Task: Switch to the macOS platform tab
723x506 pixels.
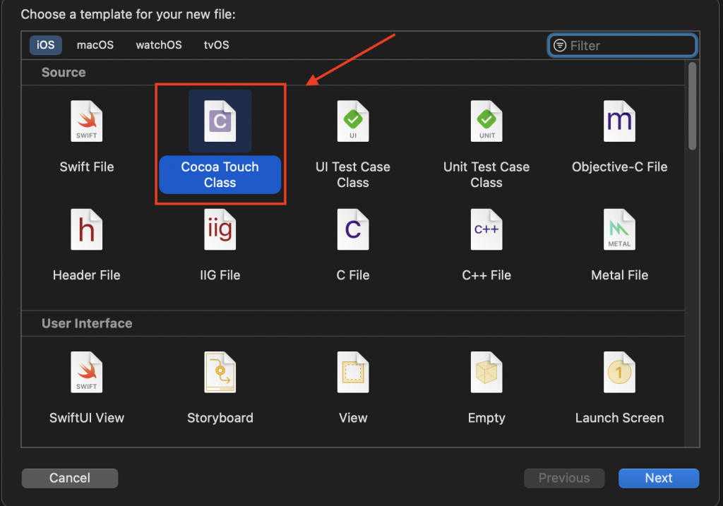Action: pyautogui.click(x=95, y=44)
